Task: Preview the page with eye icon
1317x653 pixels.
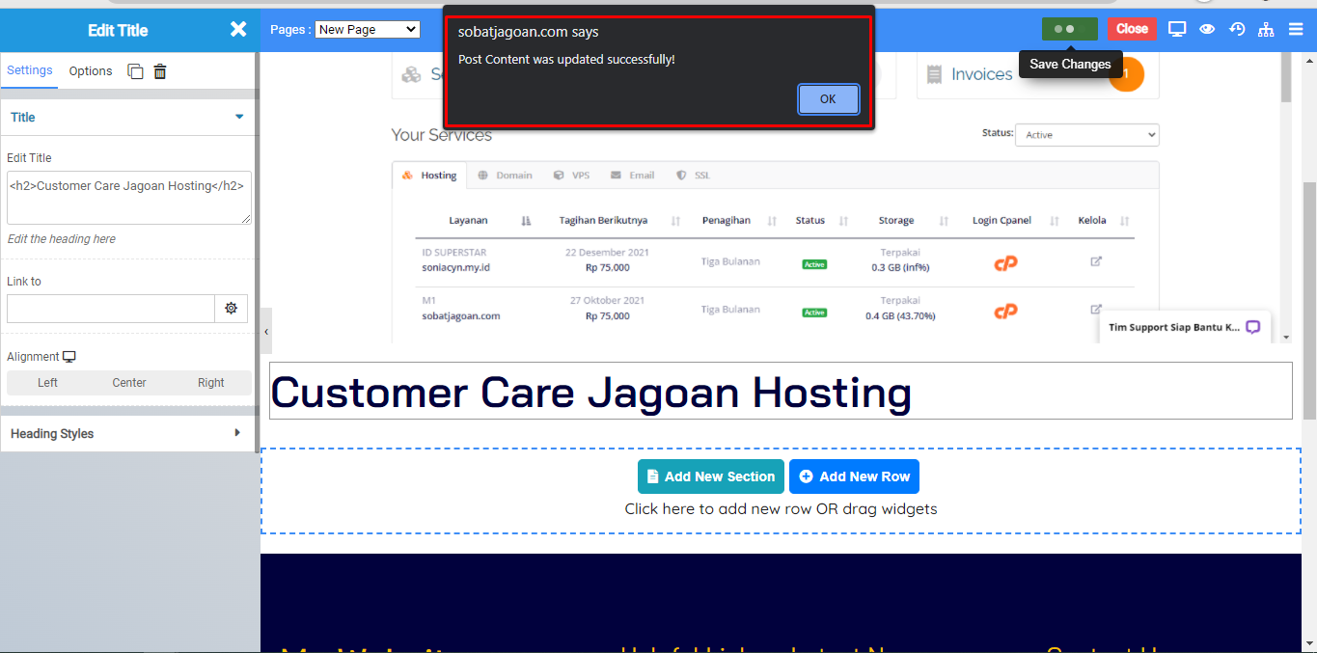Action: click(x=1207, y=29)
